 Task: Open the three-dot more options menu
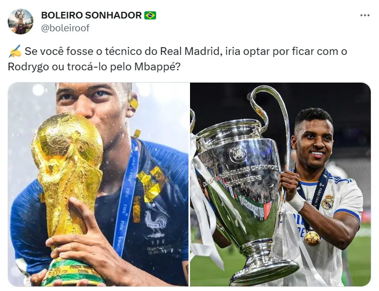tap(365, 15)
